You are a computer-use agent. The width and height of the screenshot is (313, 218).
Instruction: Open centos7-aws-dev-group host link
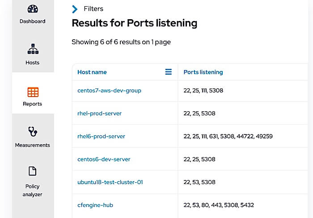pos(109,91)
